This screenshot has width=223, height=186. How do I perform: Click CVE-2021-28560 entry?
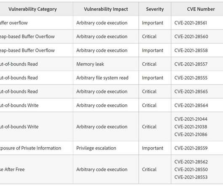191,37
